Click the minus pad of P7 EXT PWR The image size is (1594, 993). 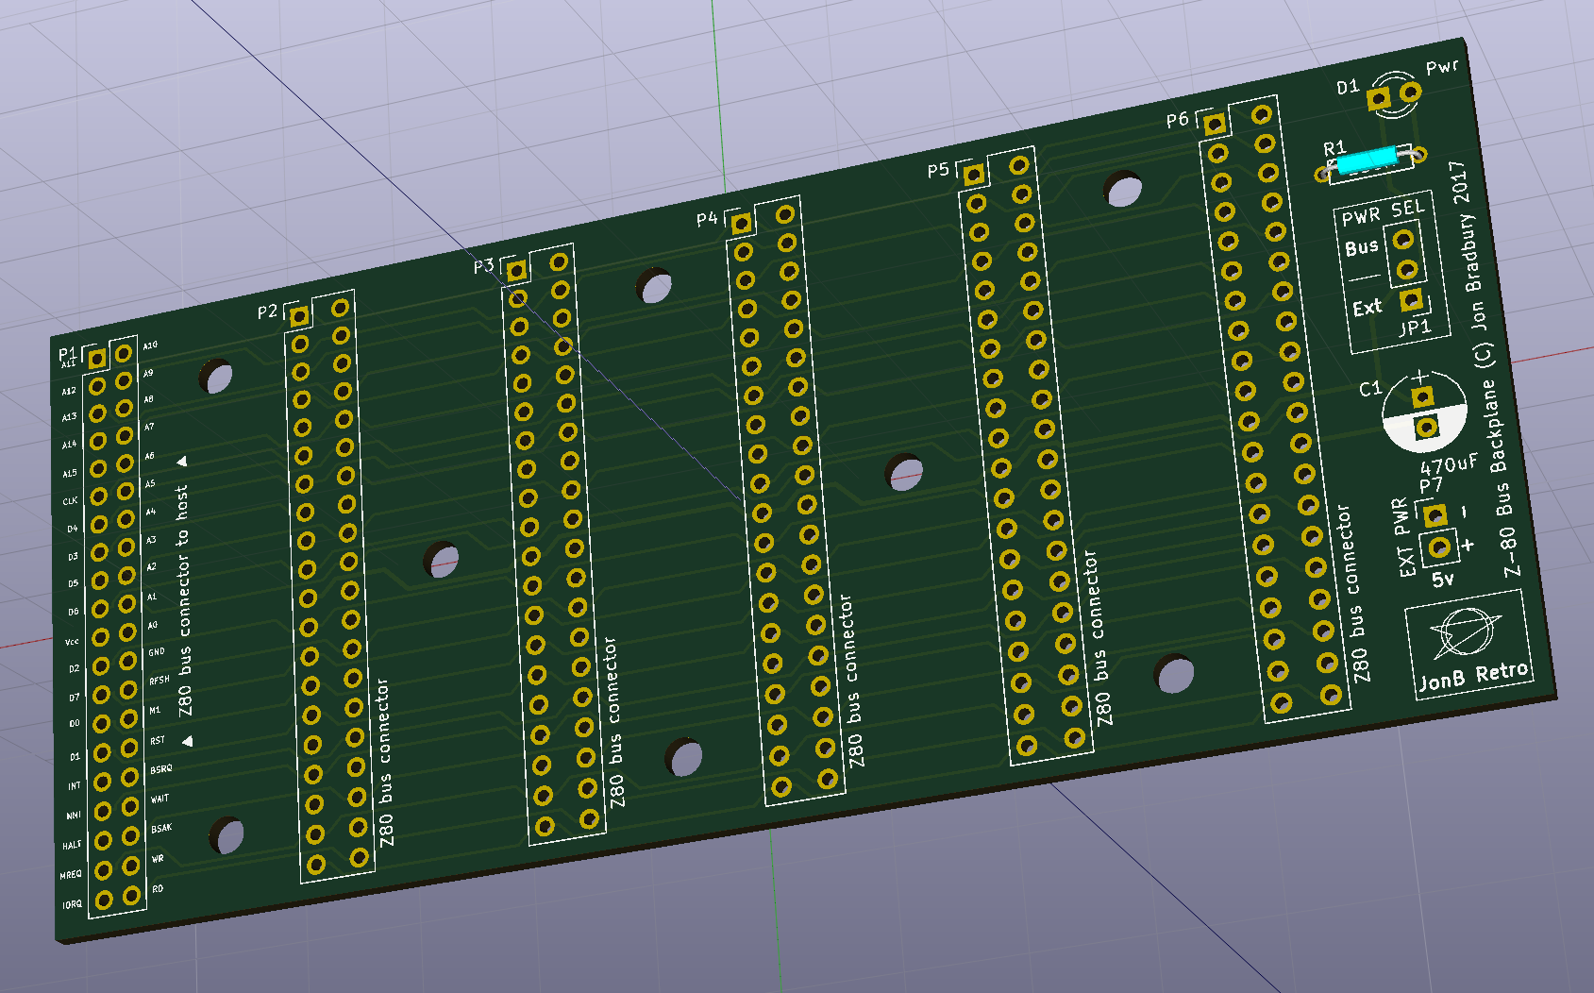coord(1435,515)
